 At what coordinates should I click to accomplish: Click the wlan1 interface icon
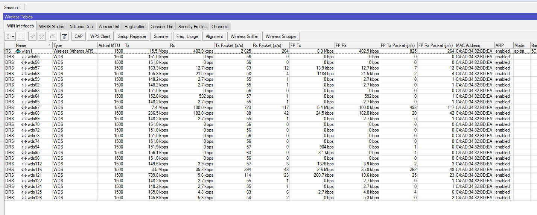[x=18, y=51]
